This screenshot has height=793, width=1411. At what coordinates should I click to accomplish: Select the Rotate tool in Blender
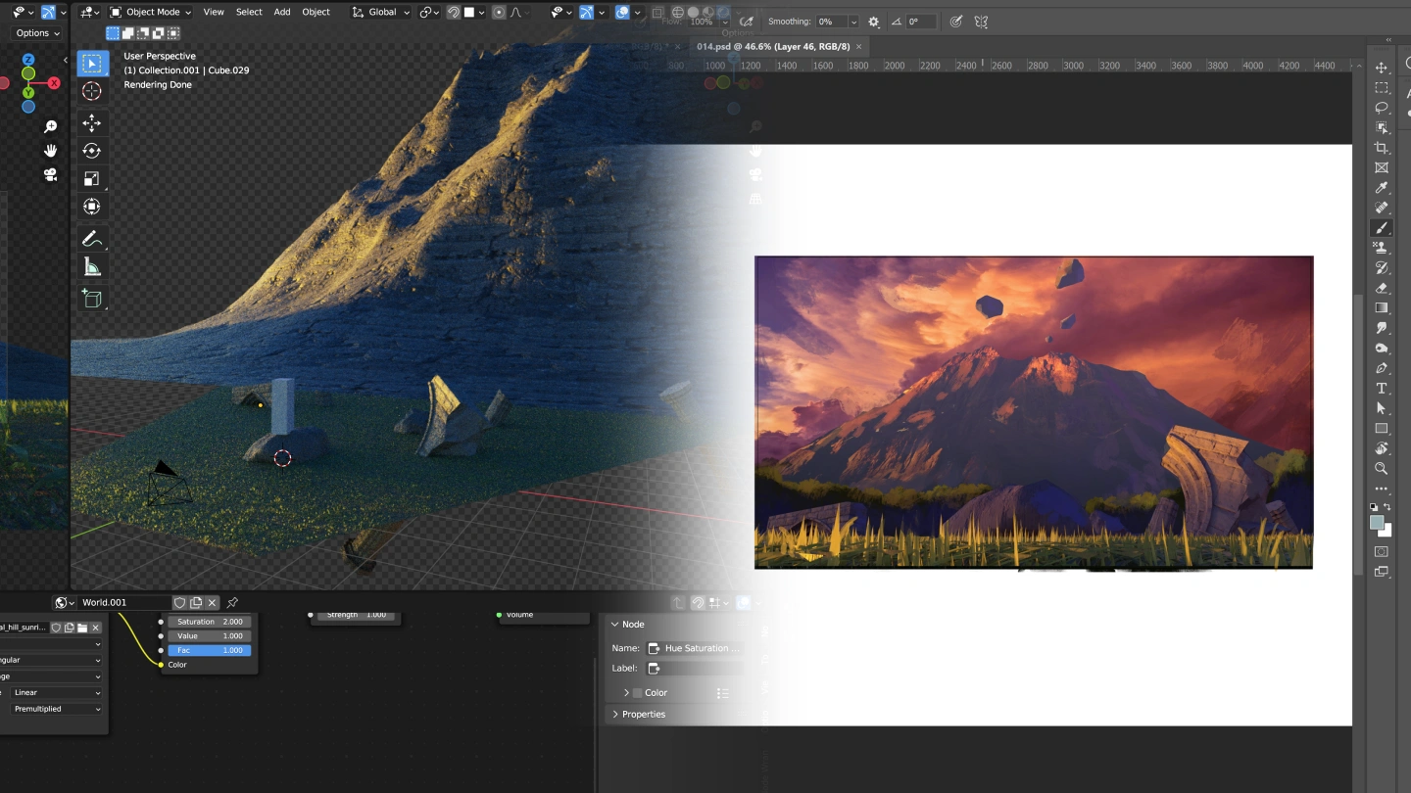pyautogui.click(x=92, y=151)
